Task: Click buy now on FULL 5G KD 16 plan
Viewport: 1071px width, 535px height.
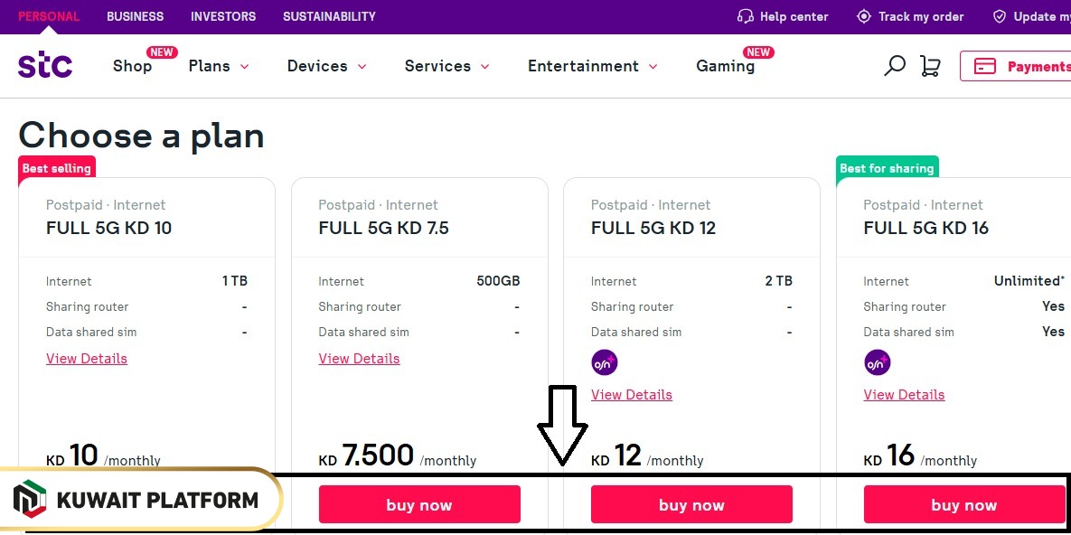Action: coord(963,504)
